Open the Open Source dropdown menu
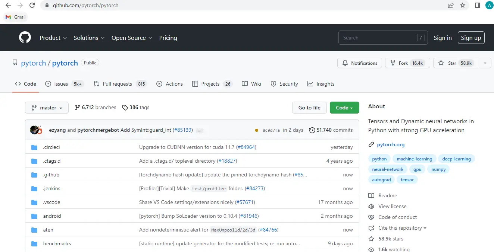 pyautogui.click(x=132, y=38)
